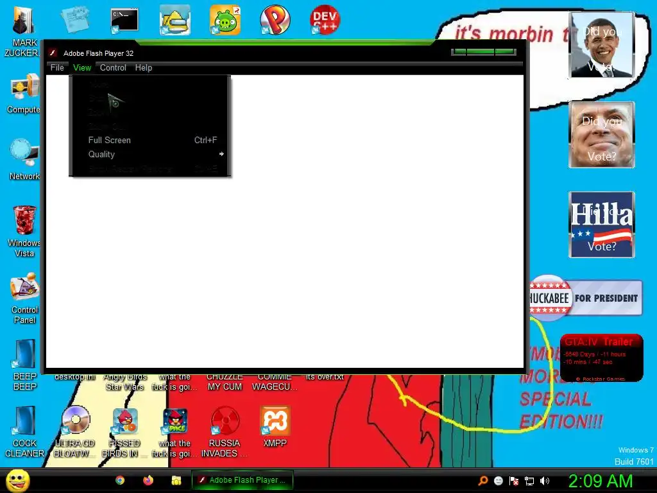Click the Hillary Vote gadget
The width and height of the screenshot is (657, 493).
pyautogui.click(x=602, y=224)
